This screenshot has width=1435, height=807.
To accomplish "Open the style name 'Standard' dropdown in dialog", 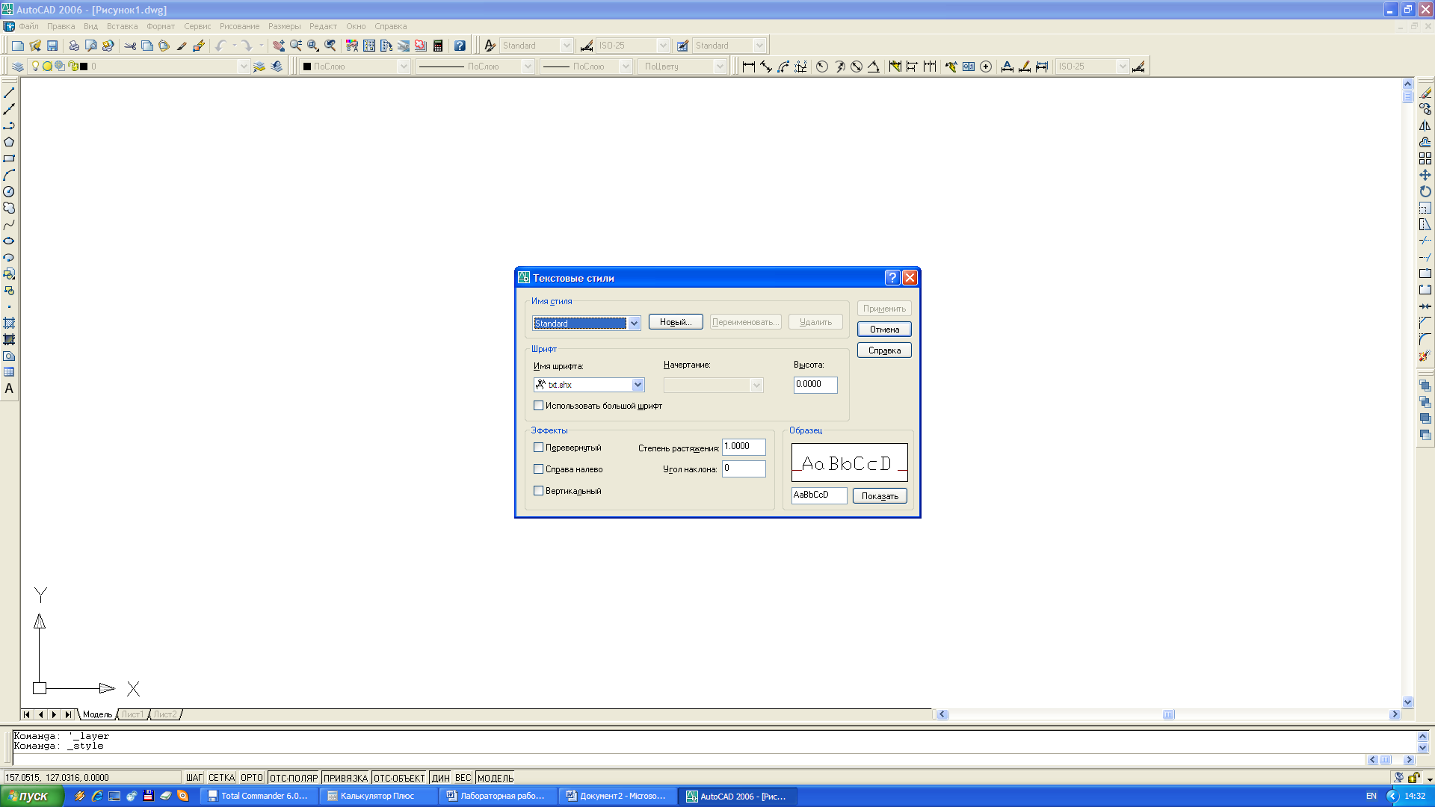I will click(x=634, y=324).
